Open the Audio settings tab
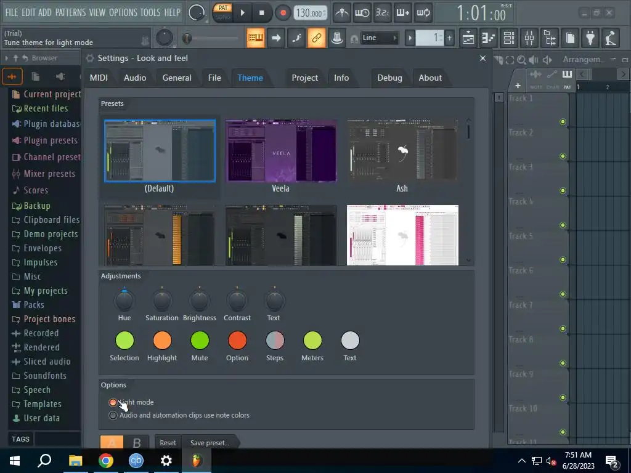This screenshot has width=631, height=473. coord(135,78)
